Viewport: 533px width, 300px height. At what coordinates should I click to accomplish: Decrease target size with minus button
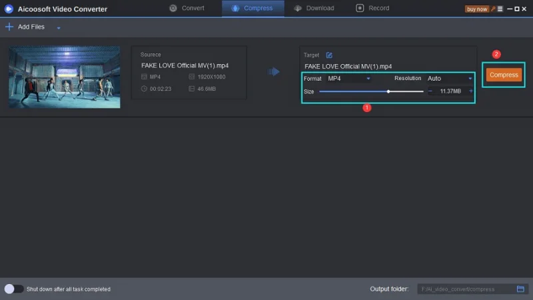(430, 91)
